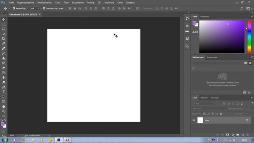This screenshot has width=254, height=143.
Task: Open the blend mode dropdown in Layers
Action: (209, 109)
